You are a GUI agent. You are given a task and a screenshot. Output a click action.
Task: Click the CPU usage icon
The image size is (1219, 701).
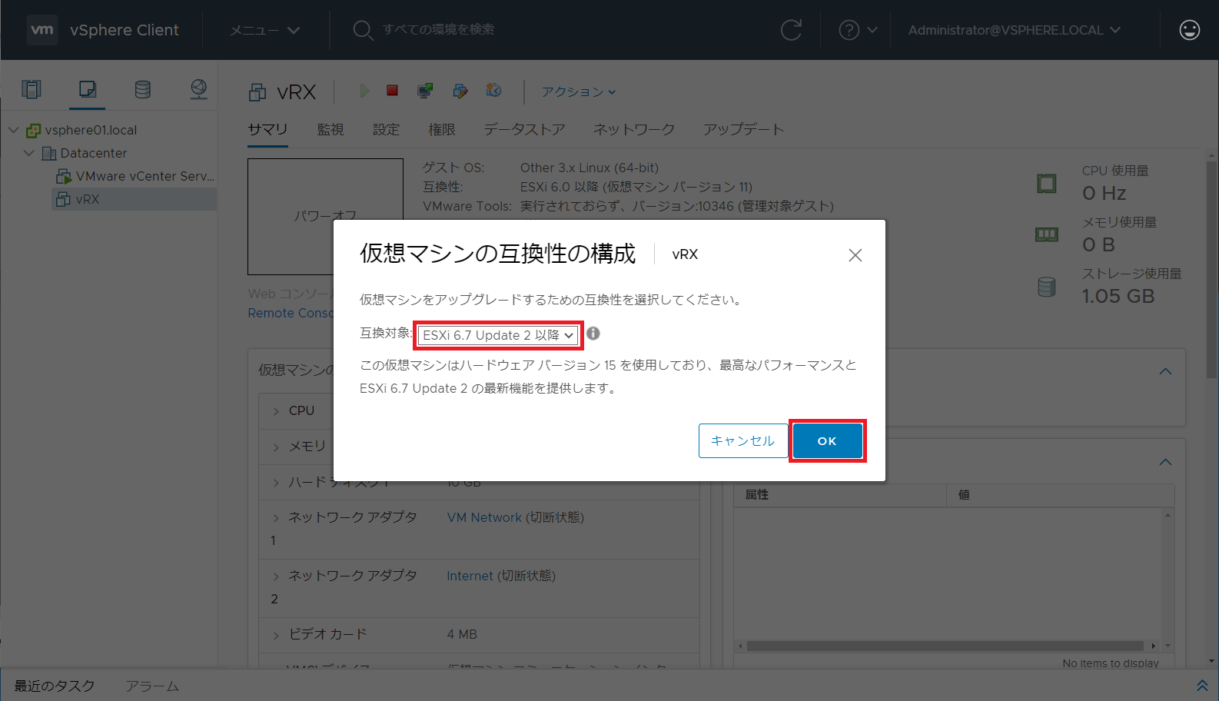[x=1047, y=184]
